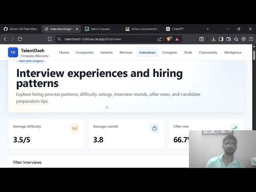256x192 pixels.
Task: Click the Brave Rewards triangle icon
Action: tap(177, 39)
